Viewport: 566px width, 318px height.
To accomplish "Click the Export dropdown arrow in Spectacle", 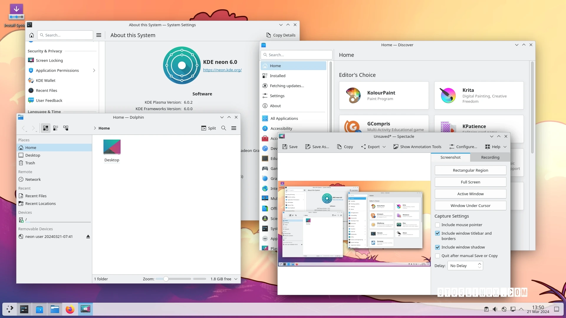I will [384, 147].
